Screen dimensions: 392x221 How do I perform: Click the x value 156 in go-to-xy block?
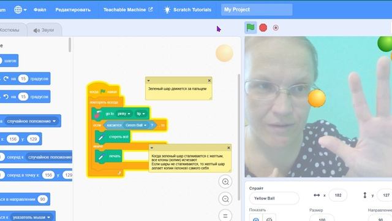point(13,139)
